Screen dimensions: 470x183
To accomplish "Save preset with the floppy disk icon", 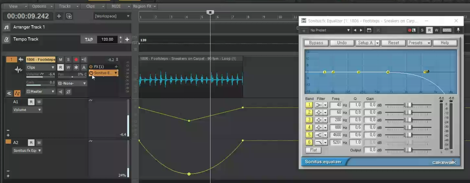I will point(369,30).
